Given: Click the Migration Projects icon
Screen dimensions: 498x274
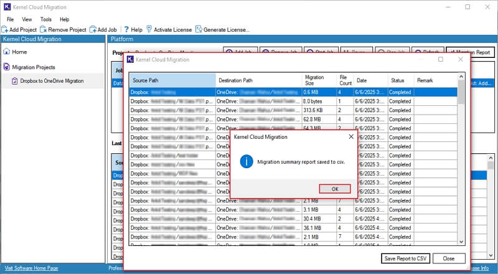Looking at the screenshot, I should coord(6,67).
